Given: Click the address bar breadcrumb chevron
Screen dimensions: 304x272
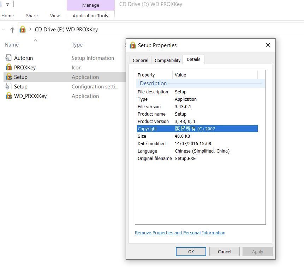Looking at the screenshot, I should [30, 29].
